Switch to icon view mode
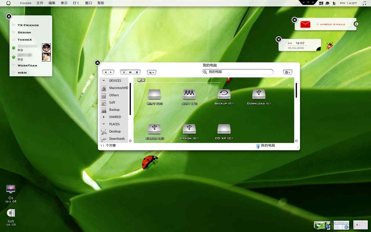371x232 pixels. point(124,72)
